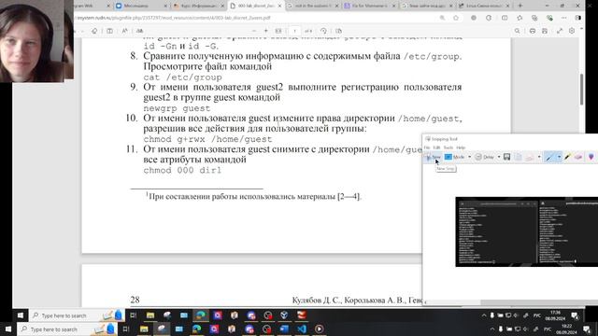Viewport: 598px width, 336px height.
Task: Switch to the Linux Смена польз... tab
Action: [x=484, y=6]
